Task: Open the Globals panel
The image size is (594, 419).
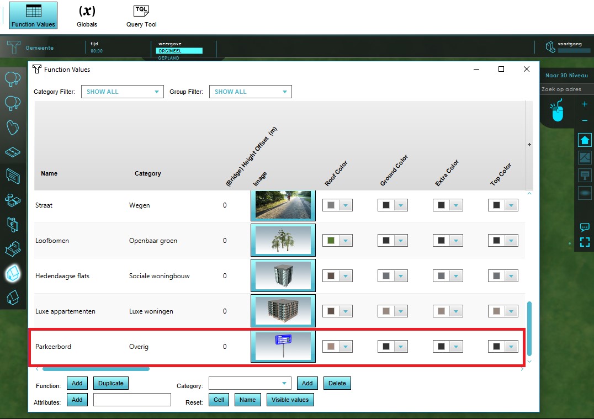Action: [x=87, y=16]
